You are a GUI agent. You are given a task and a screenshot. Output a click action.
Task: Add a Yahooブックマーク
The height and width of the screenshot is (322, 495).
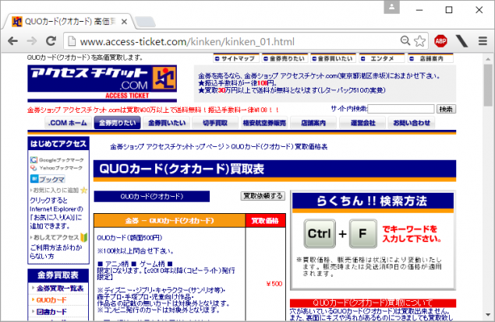click(x=56, y=168)
